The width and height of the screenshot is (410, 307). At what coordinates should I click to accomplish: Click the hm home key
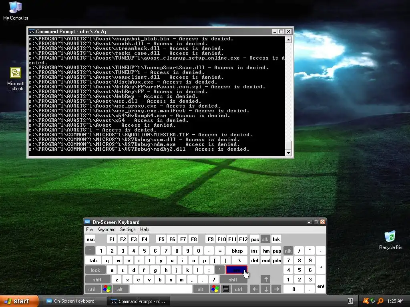tap(266, 251)
